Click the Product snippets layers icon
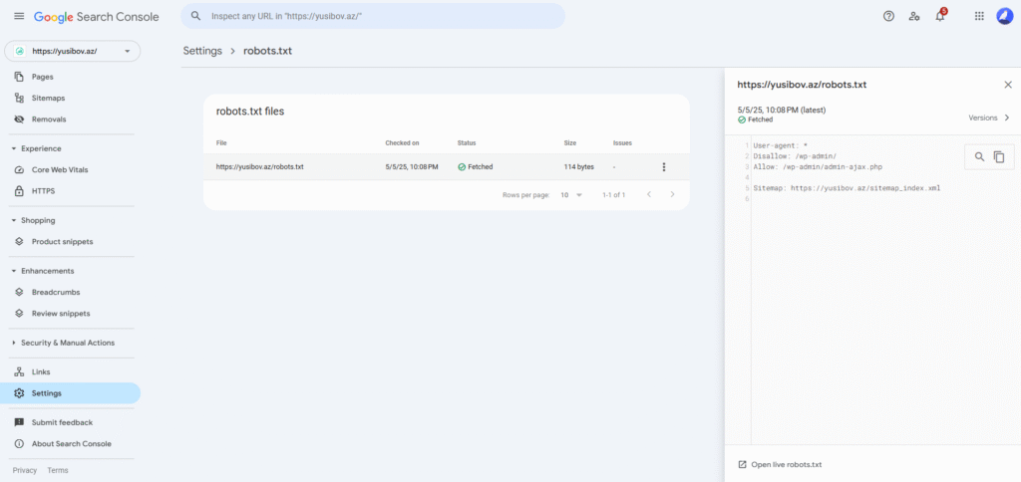 (19, 242)
